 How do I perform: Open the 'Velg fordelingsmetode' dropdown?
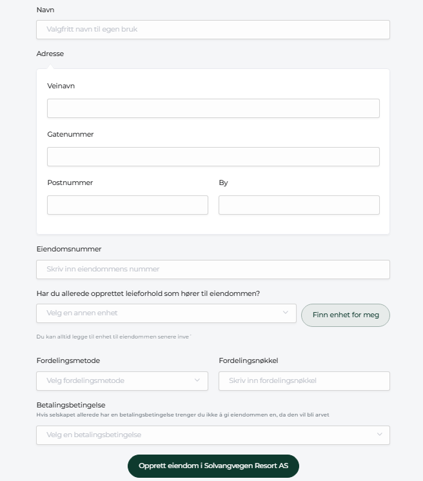pos(122,381)
